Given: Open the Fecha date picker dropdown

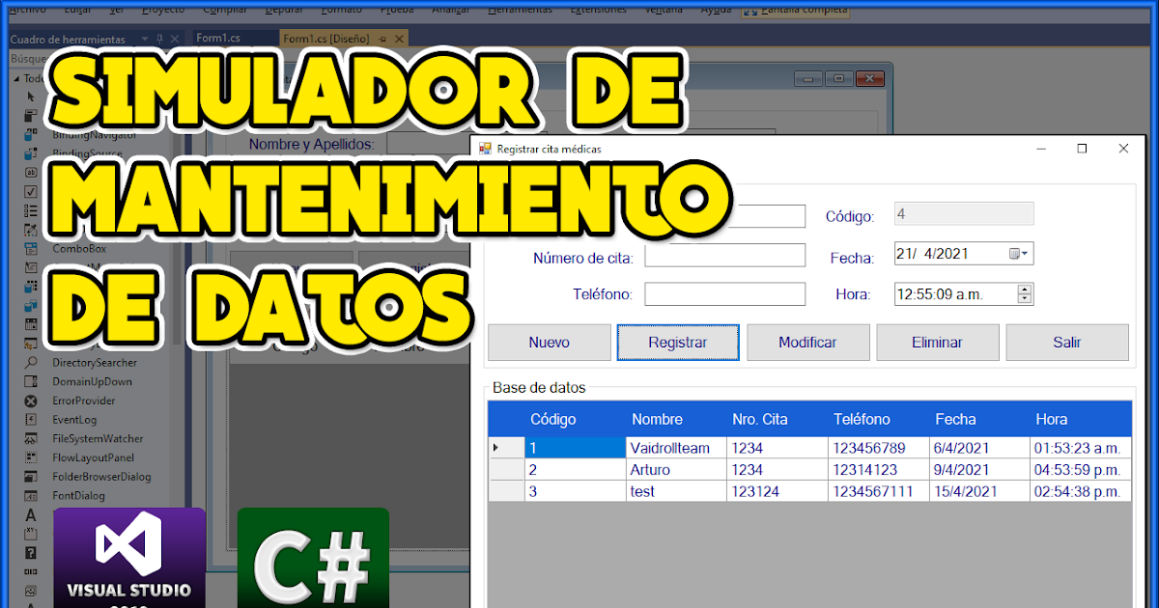Looking at the screenshot, I should [1024, 253].
